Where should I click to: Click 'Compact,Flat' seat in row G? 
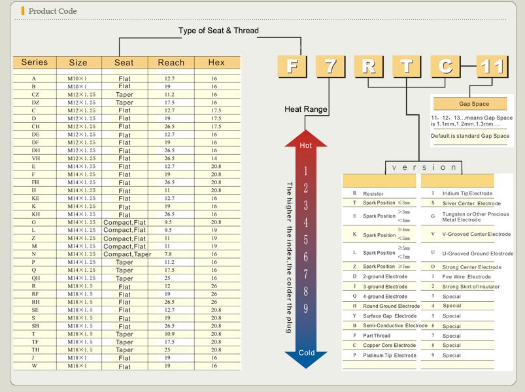125,222
